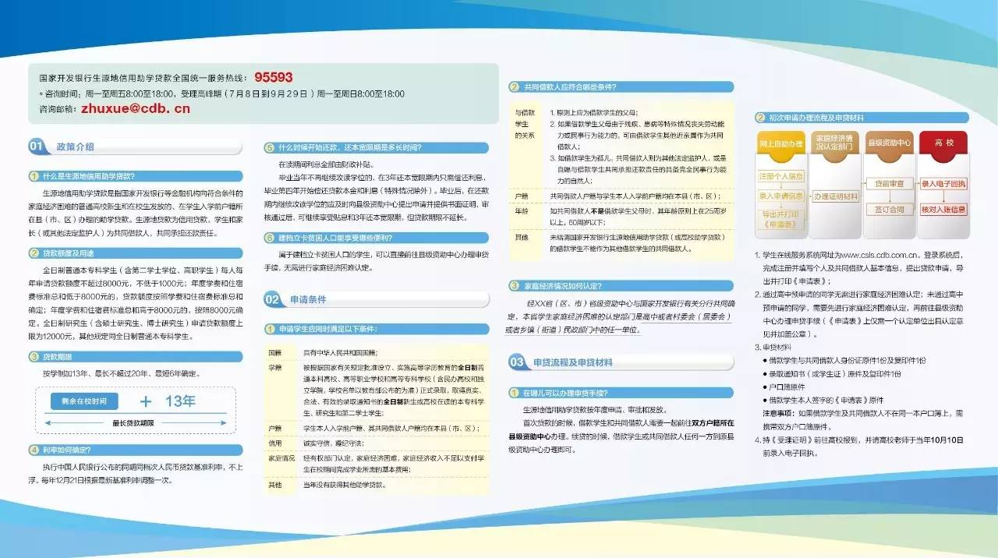Click the email zhuxue@cdb.cn

136,108
